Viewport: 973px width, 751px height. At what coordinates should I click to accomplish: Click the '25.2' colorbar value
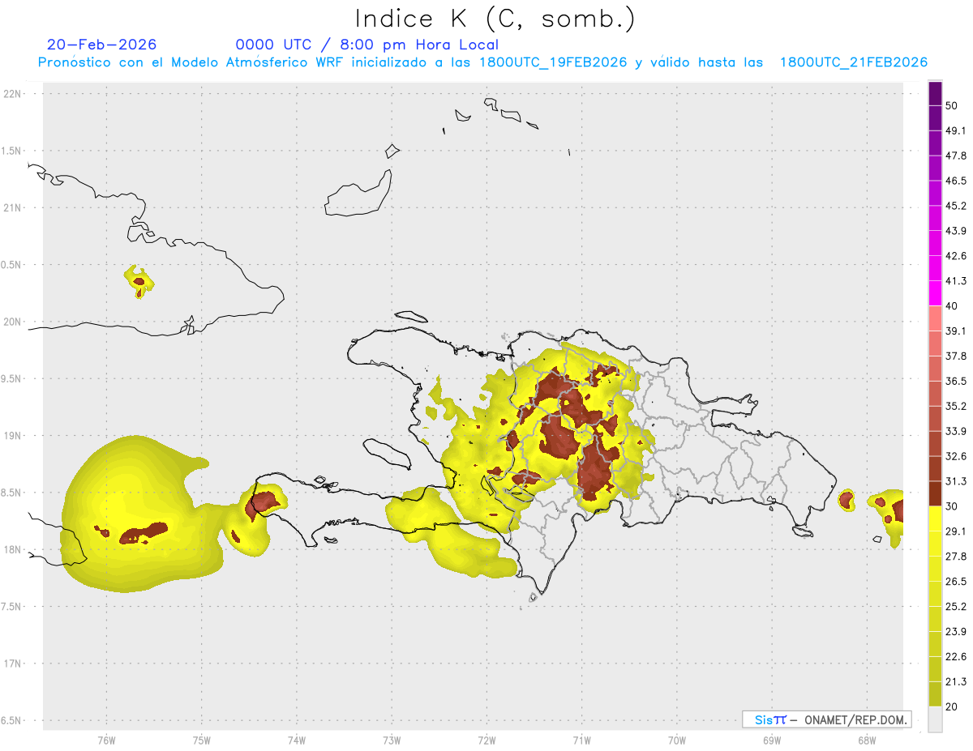[956, 607]
